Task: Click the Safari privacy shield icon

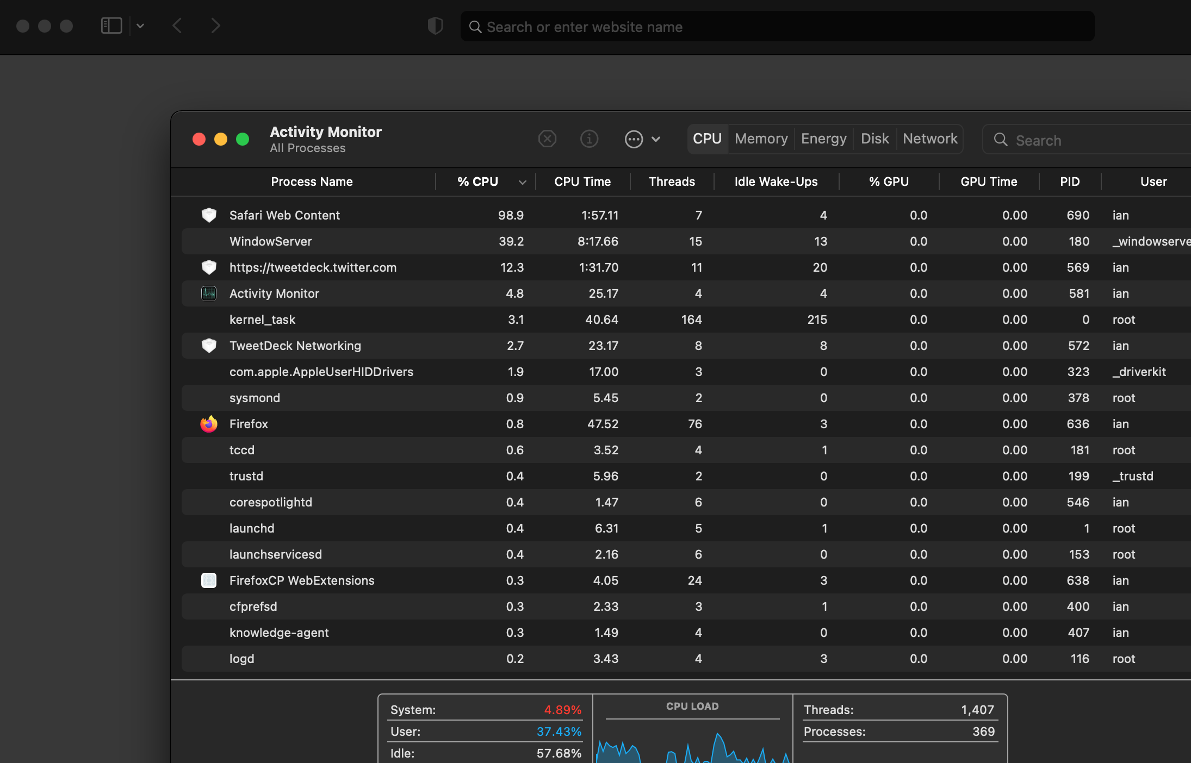Action: tap(435, 26)
